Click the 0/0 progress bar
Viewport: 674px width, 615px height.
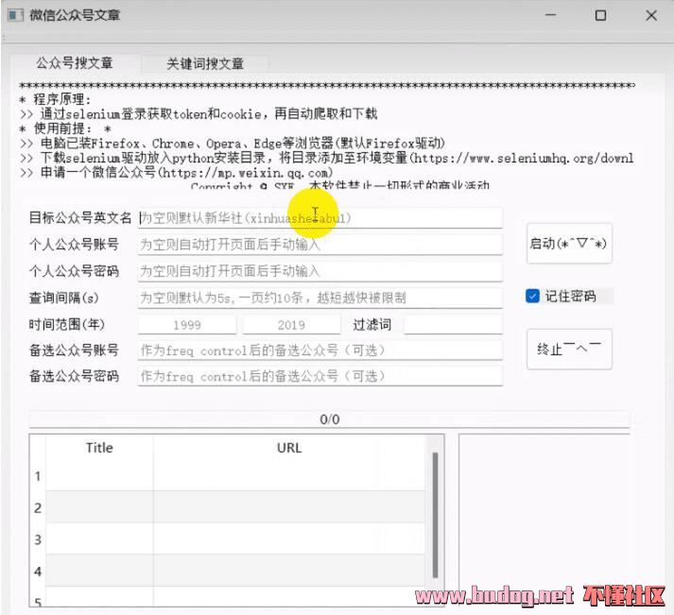(x=329, y=419)
